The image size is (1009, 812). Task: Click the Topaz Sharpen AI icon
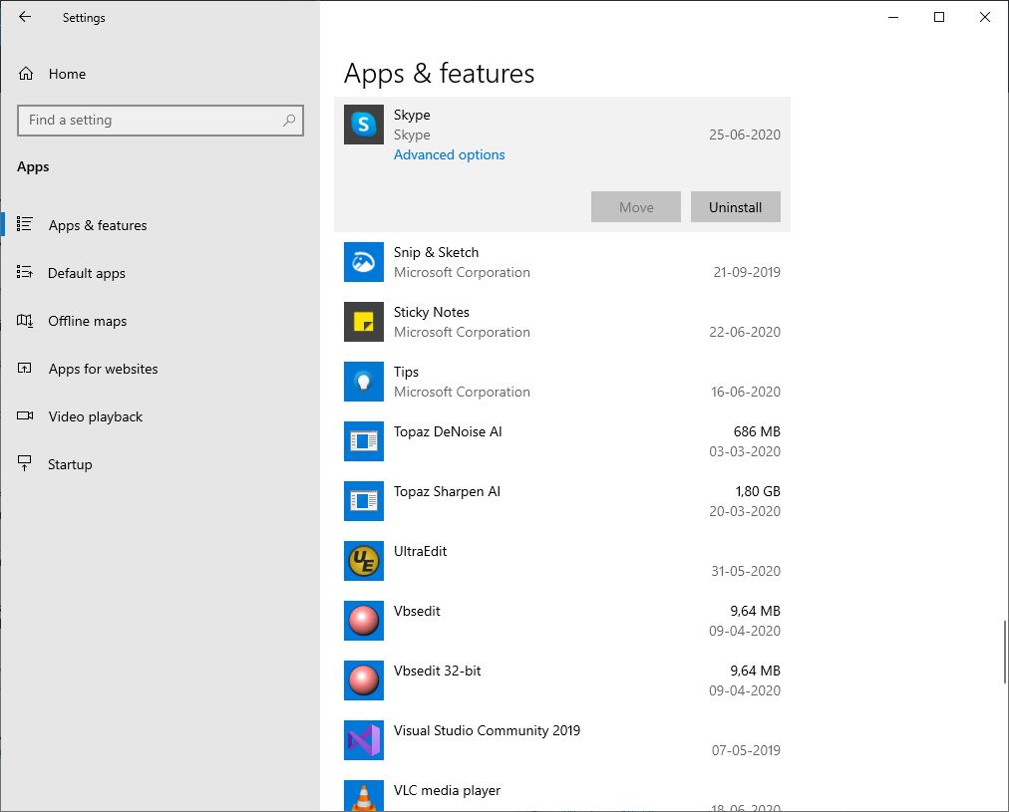[364, 501]
